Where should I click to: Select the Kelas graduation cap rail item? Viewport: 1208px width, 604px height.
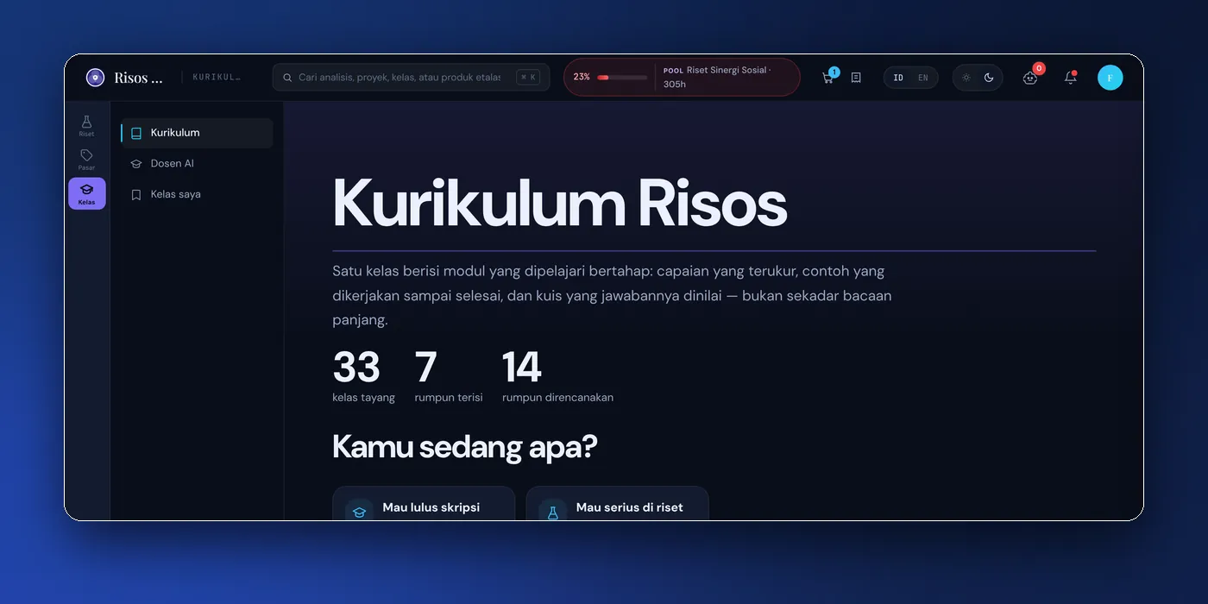87,193
